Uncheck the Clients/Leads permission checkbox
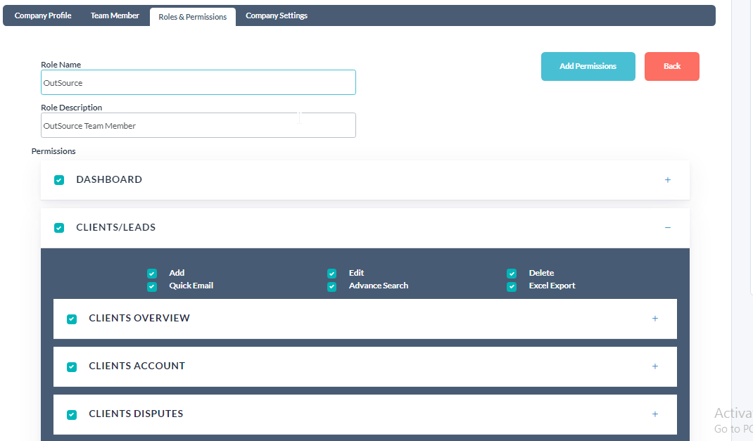The width and height of the screenshot is (753, 441). pos(59,227)
